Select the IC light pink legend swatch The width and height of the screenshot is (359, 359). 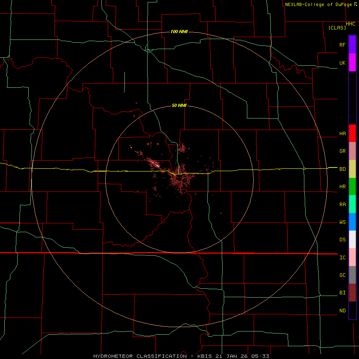coord(352,257)
